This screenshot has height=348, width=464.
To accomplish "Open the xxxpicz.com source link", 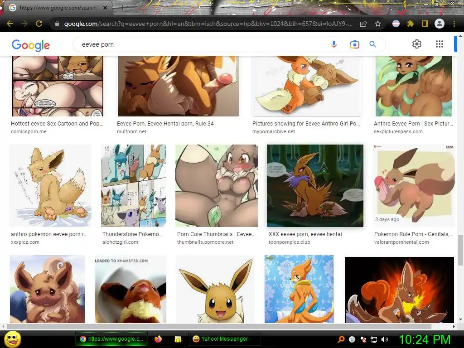I will pos(25,242).
